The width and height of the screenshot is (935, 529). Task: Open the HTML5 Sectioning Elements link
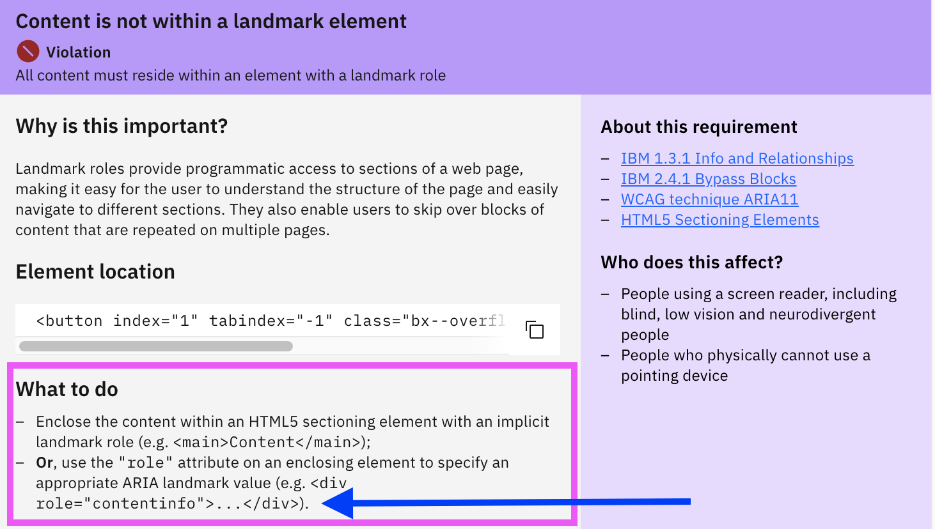pos(719,219)
